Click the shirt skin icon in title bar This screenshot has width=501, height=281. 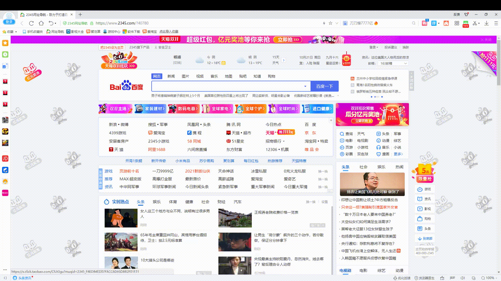point(466,14)
